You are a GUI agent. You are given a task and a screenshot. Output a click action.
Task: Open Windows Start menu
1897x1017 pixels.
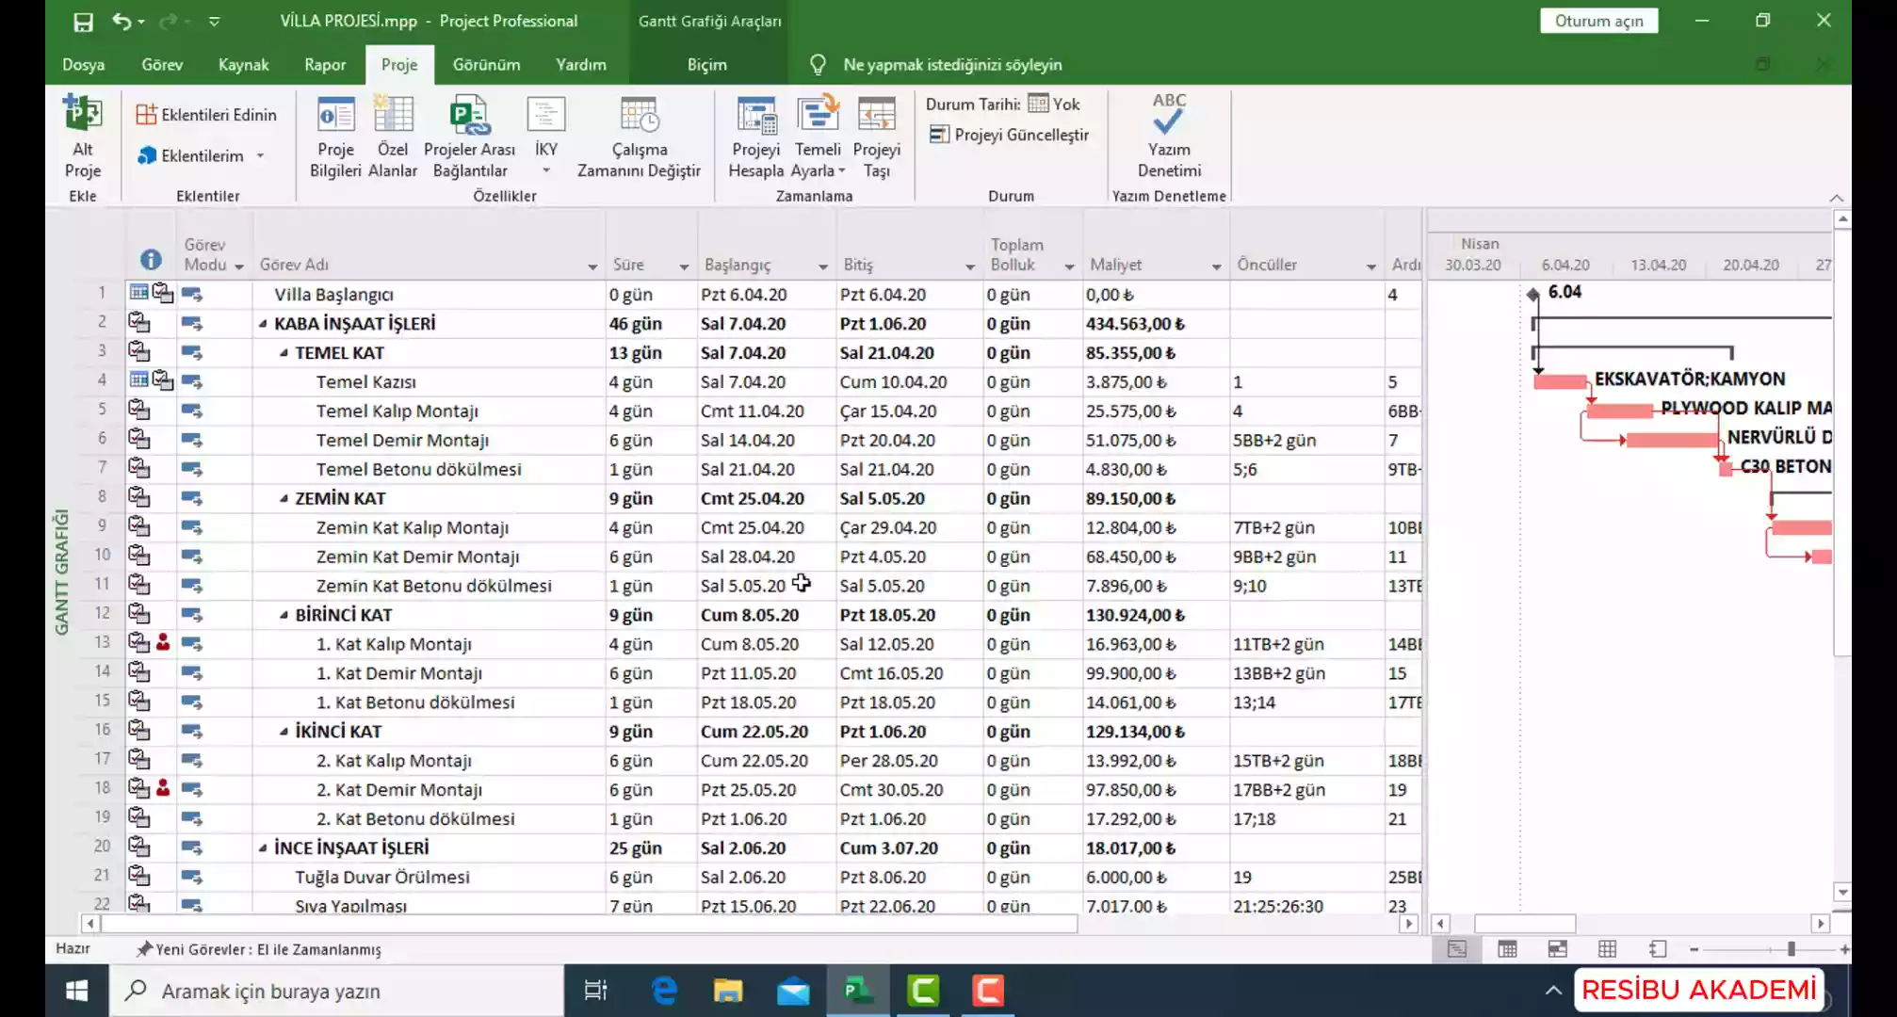point(77,991)
